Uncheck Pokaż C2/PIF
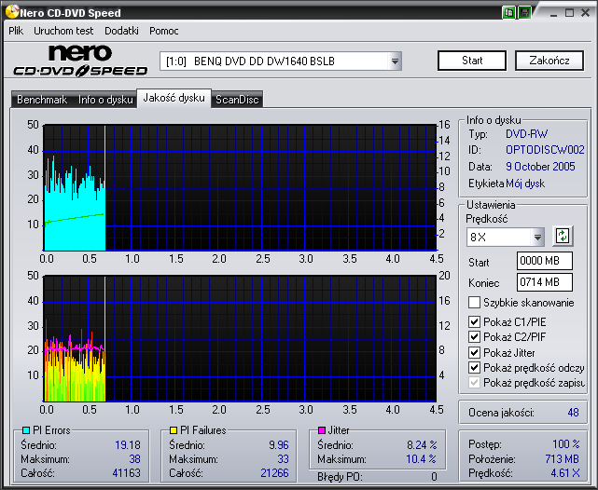The image size is (598, 490). [474, 337]
